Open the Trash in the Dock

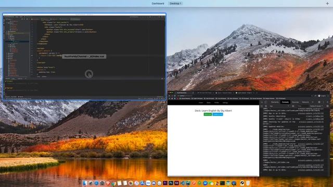(248, 183)
